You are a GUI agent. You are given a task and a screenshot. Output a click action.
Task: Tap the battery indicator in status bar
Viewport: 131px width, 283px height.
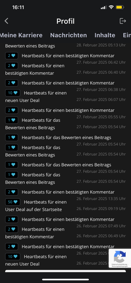[120, 7]
